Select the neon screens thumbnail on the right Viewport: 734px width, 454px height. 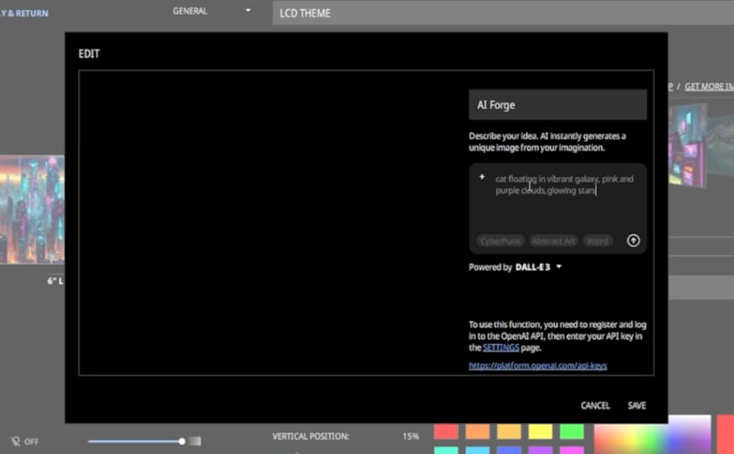click(x=687, y=146)
